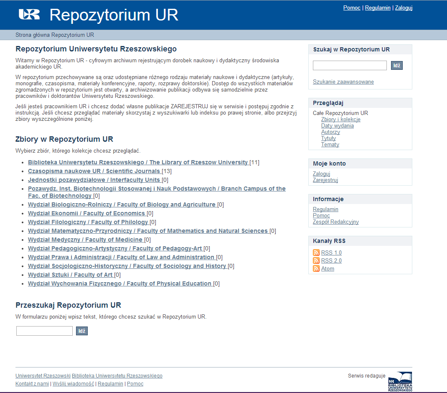Open the RSS 2.0 text link

[x=331, y=260]
